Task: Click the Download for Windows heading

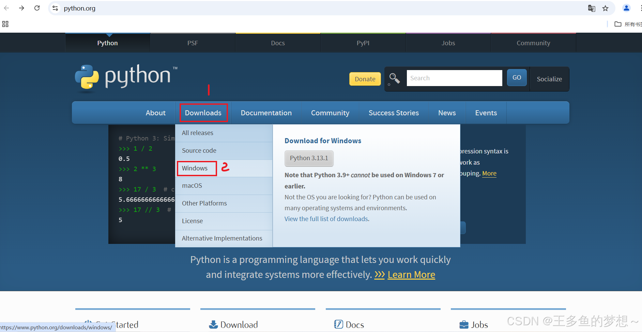Action: pos(323,141)
